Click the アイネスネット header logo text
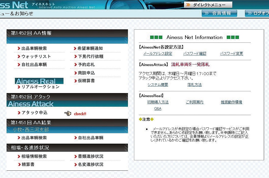This screenshot has width=269, height=178. coord(43,4)
